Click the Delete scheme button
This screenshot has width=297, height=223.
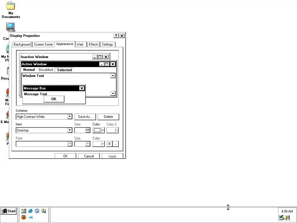pos(108,117)
